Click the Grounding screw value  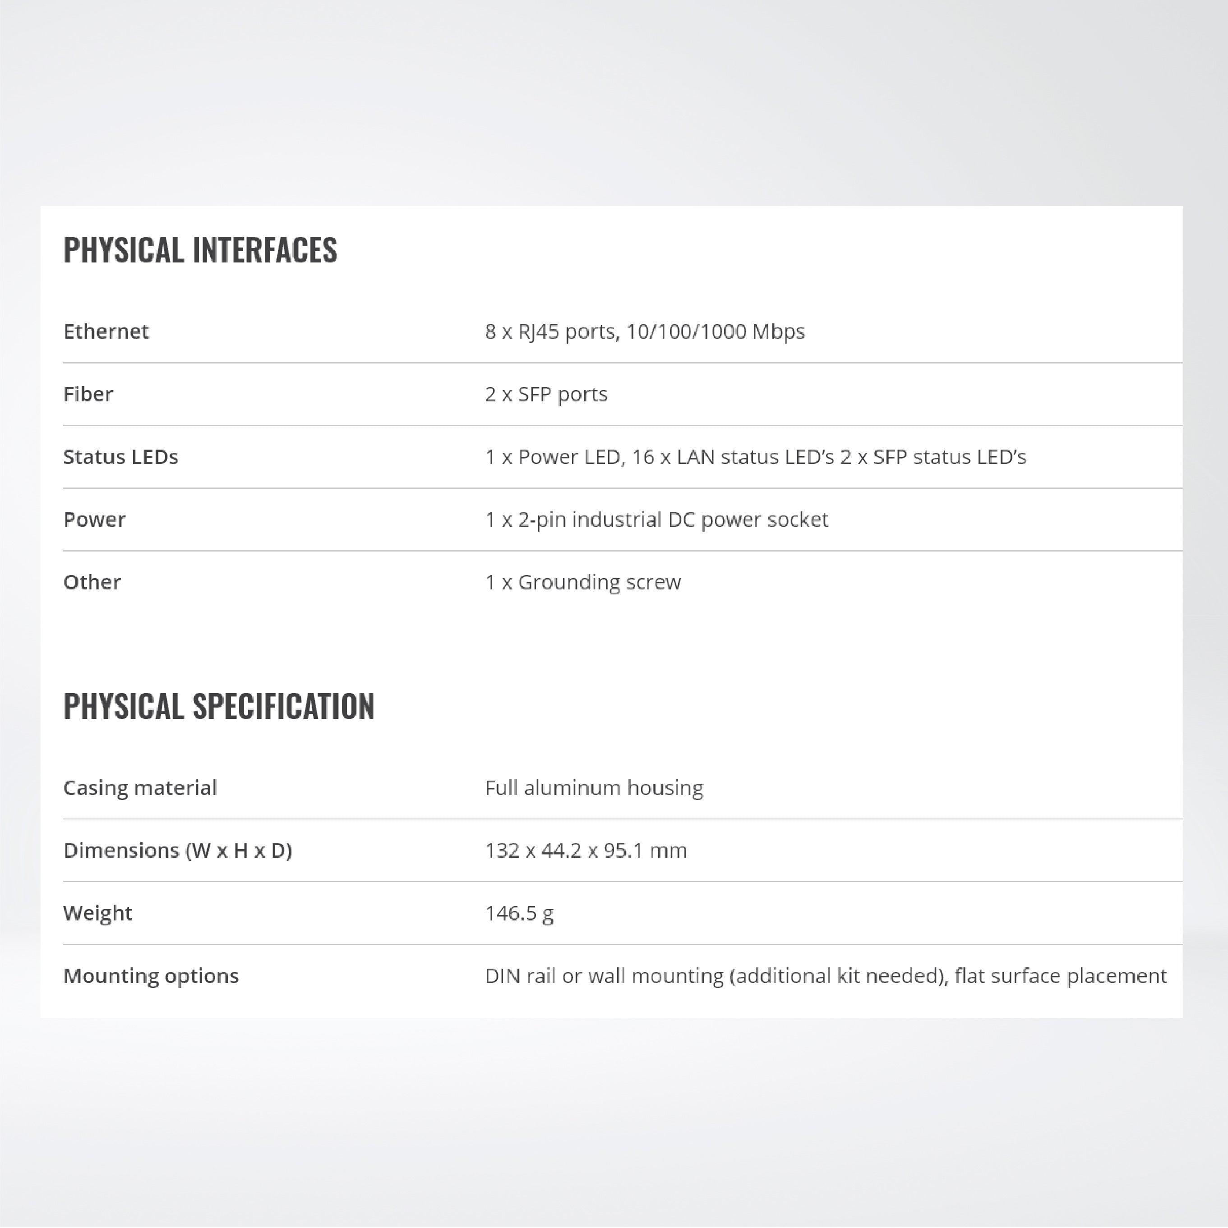582,582
